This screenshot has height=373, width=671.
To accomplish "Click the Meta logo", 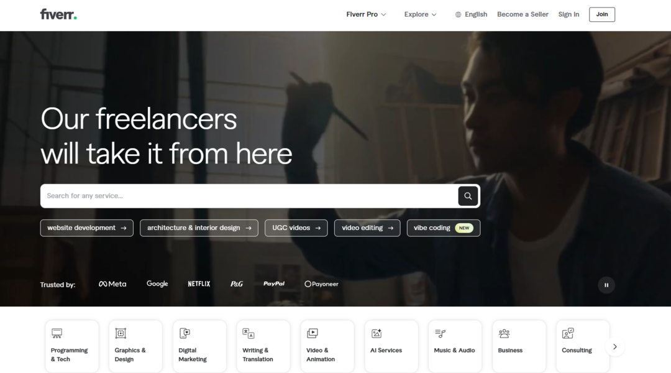I will coord(112,284).
